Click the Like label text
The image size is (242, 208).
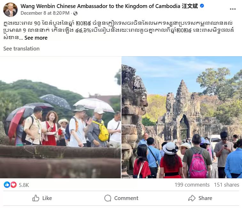coord(47,198)
